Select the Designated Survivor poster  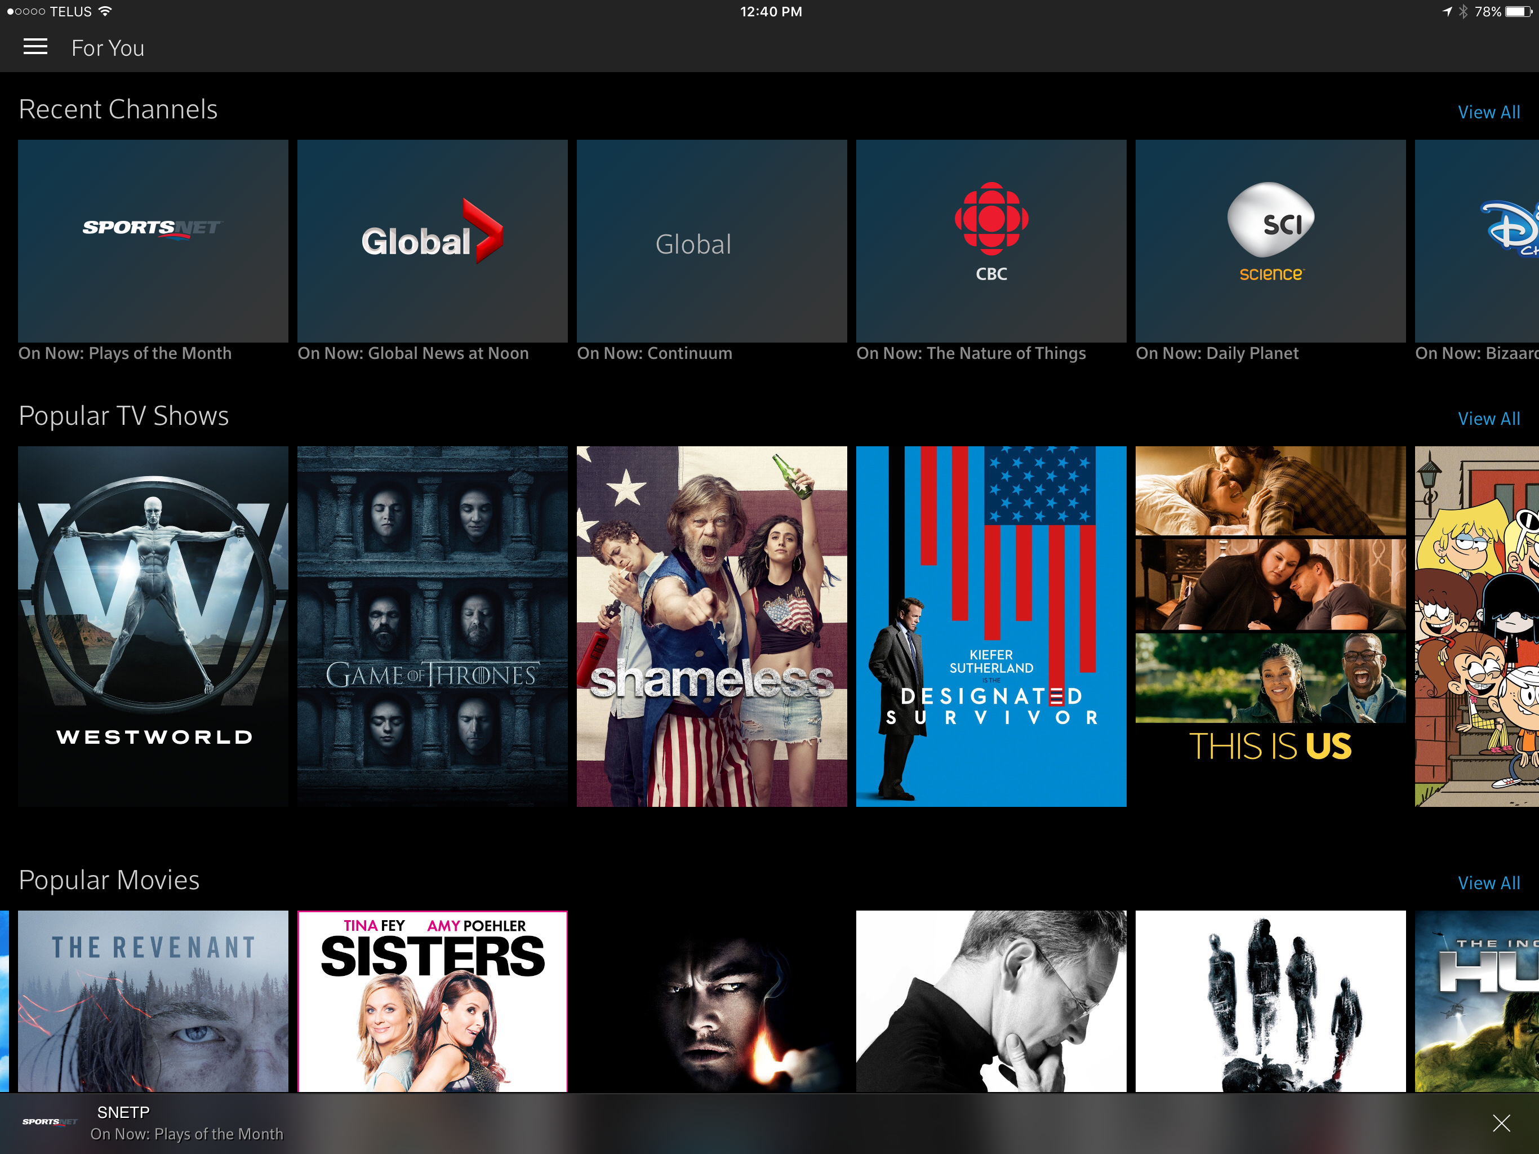click(x=991, y=627)
